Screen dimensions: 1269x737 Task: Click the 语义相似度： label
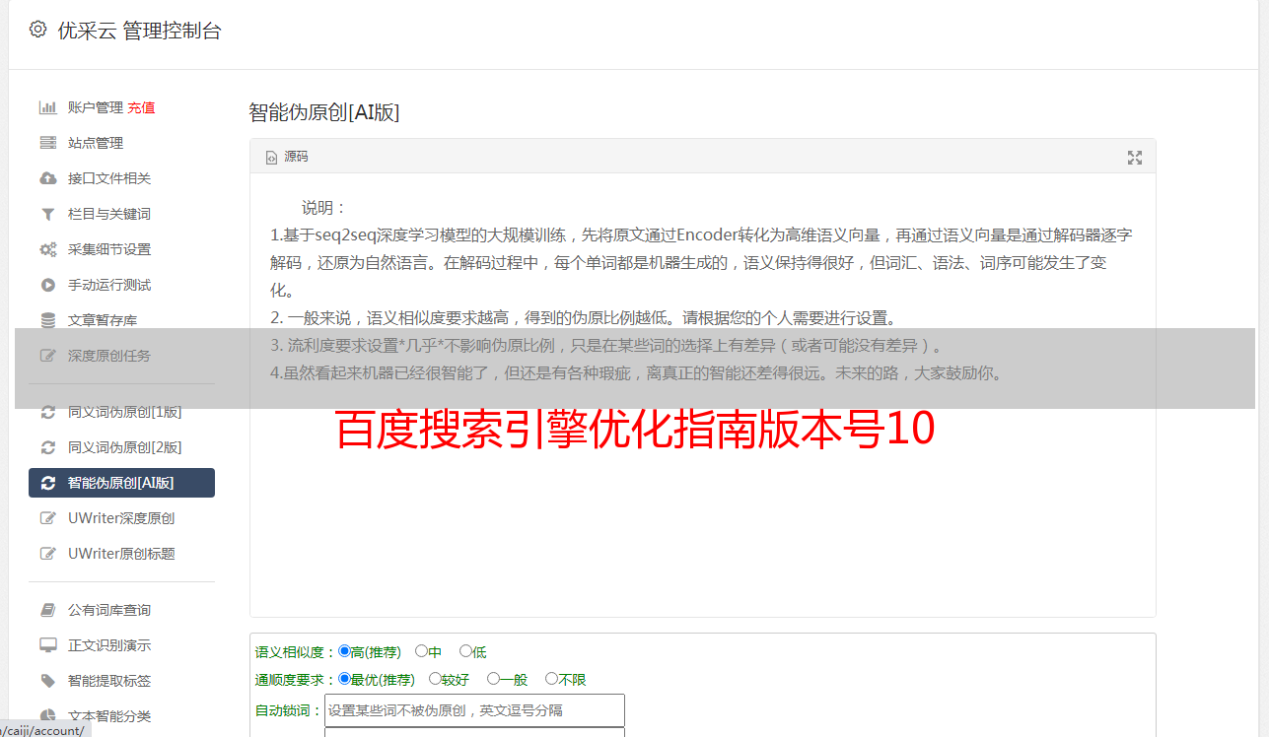coord(296,652)
